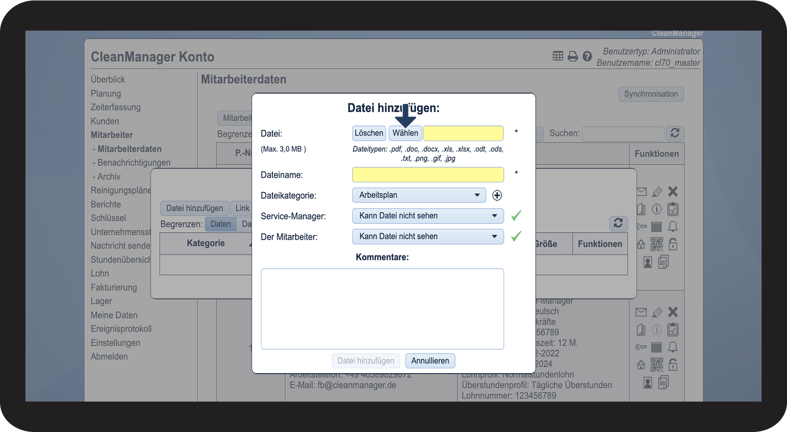Click bell icon in upper employee row
787x432 pixels.
[x=673, y=226]
